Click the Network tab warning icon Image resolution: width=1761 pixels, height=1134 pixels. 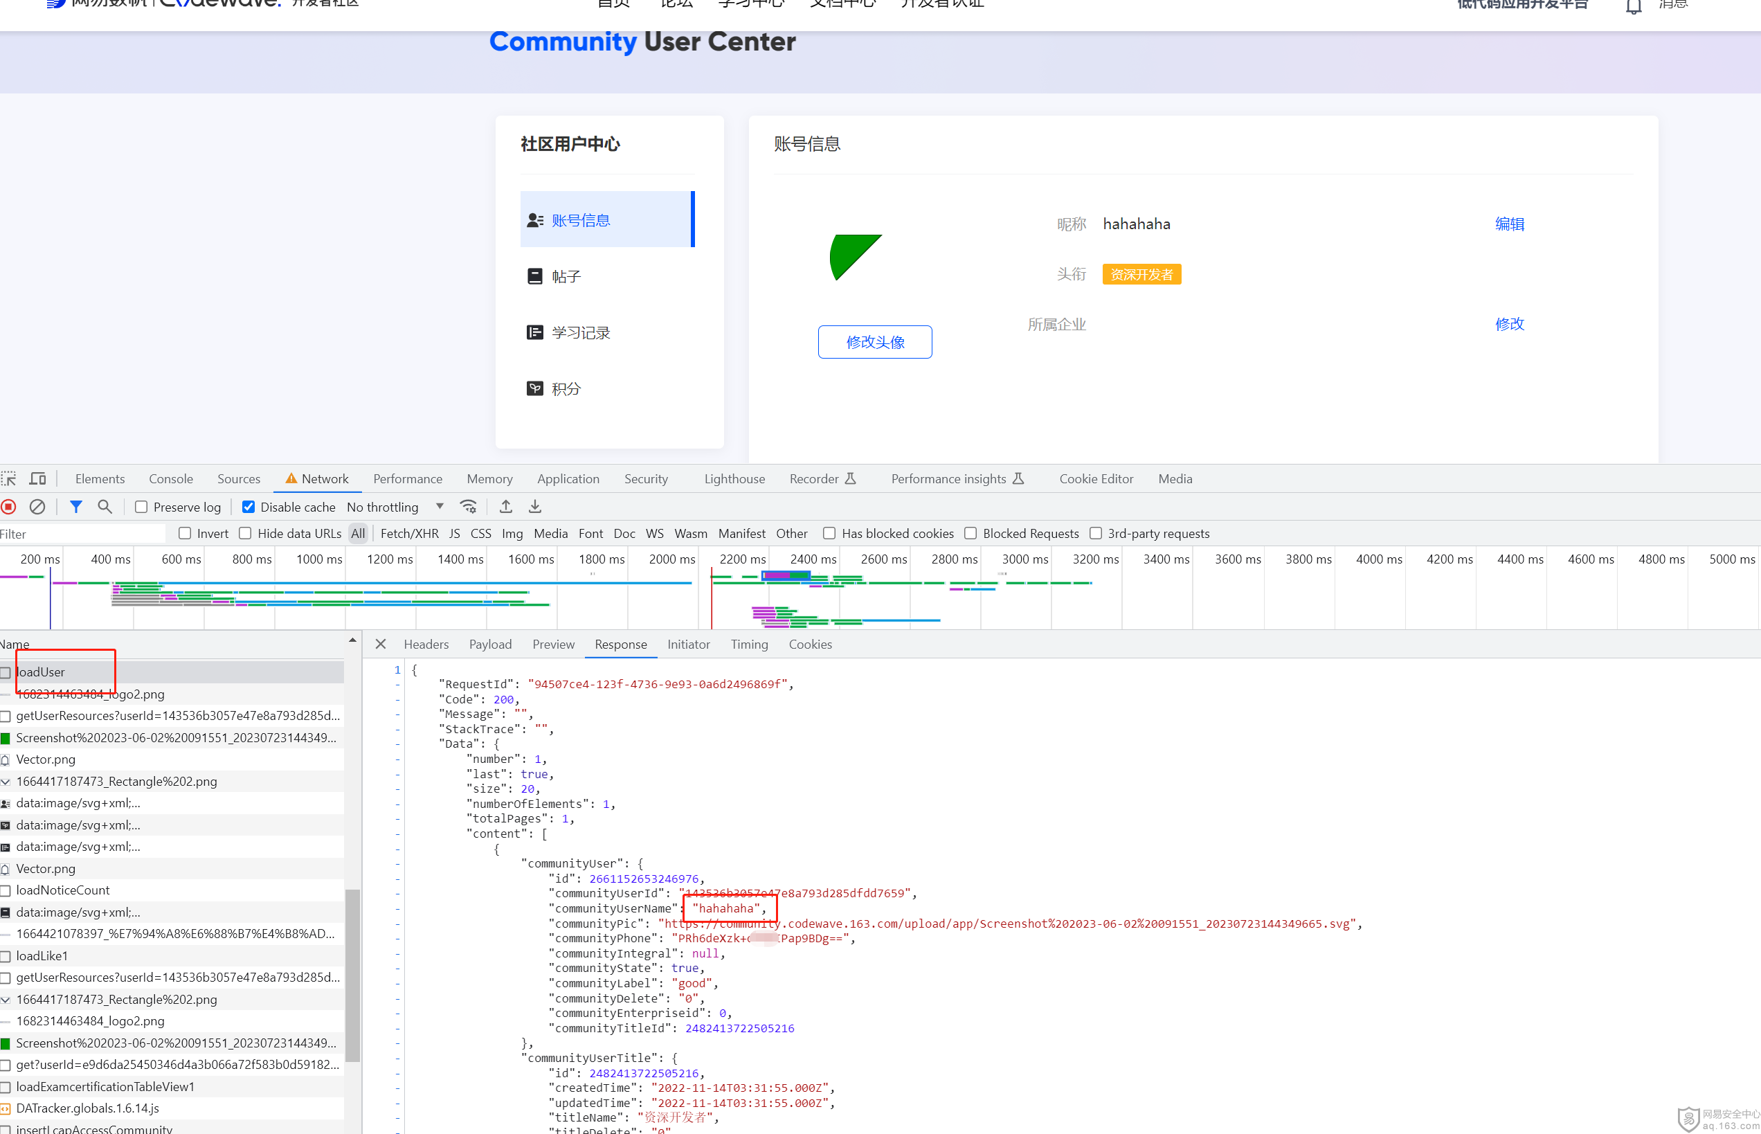291,478
